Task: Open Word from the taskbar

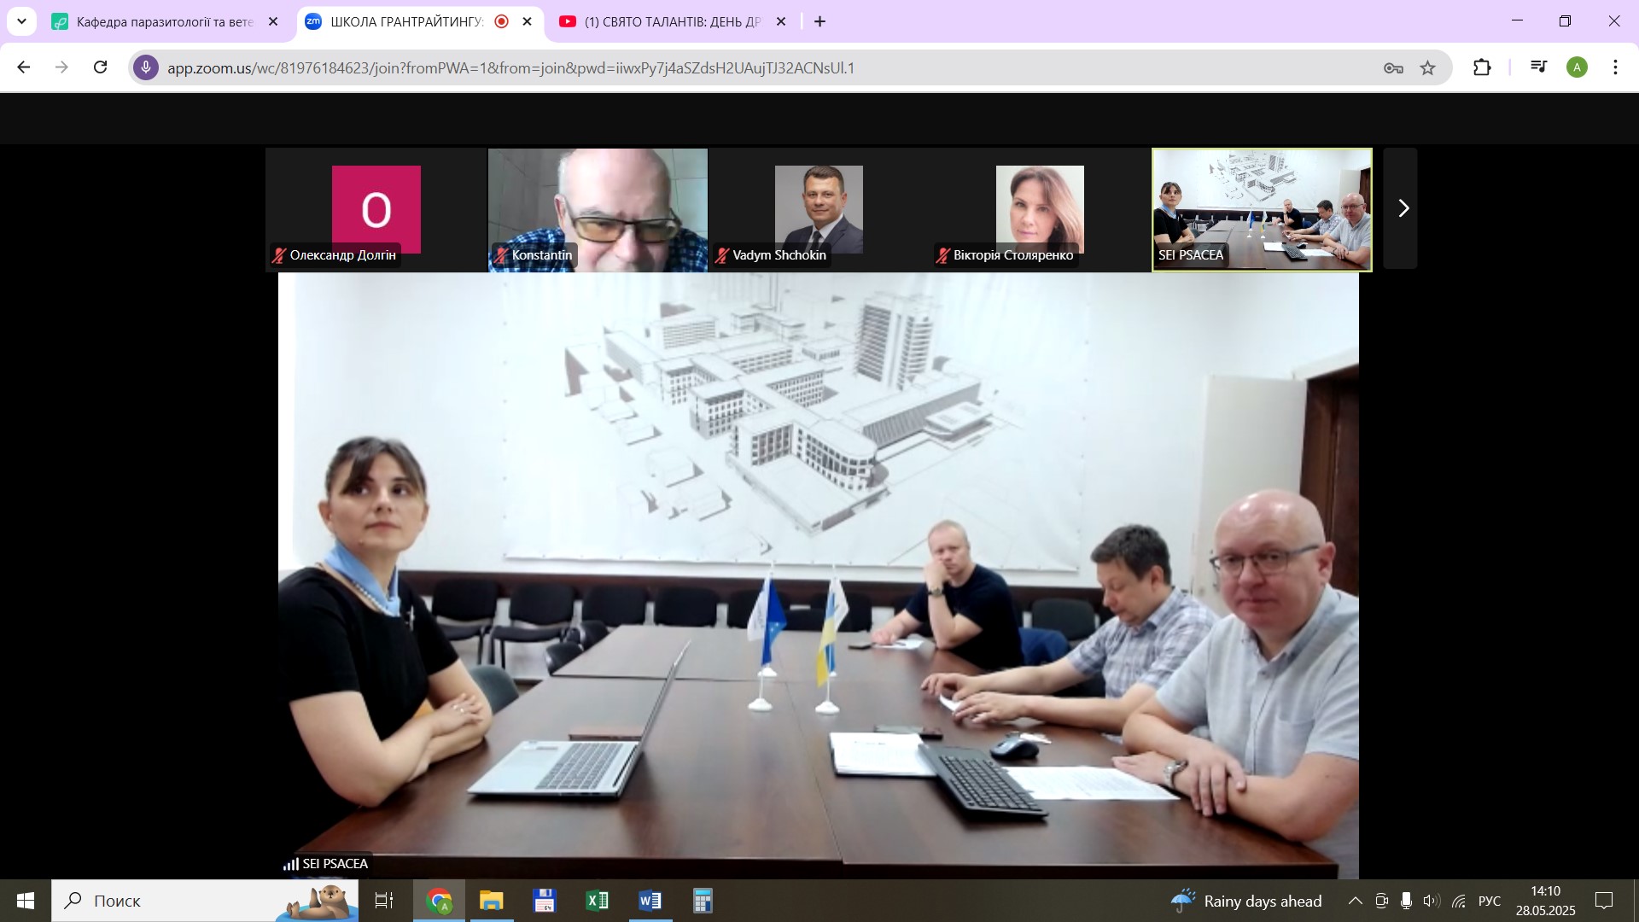Action: [650, 901]
